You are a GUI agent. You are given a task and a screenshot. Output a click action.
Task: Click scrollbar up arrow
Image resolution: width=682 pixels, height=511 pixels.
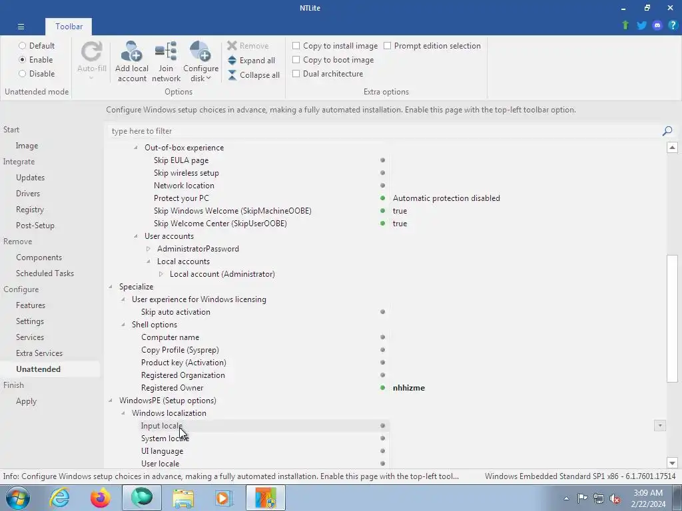(x=672, y=147)
